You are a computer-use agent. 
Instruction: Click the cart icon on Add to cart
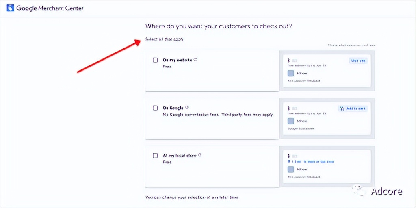point(342,108)
